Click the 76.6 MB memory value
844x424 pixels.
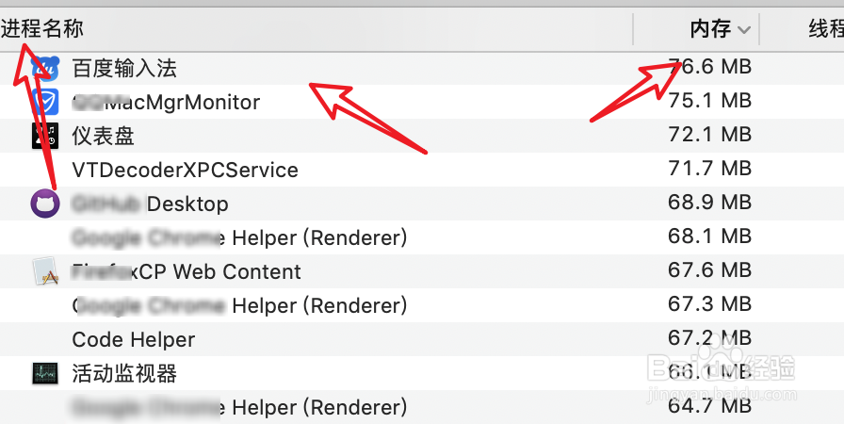[x=709, y=68]
